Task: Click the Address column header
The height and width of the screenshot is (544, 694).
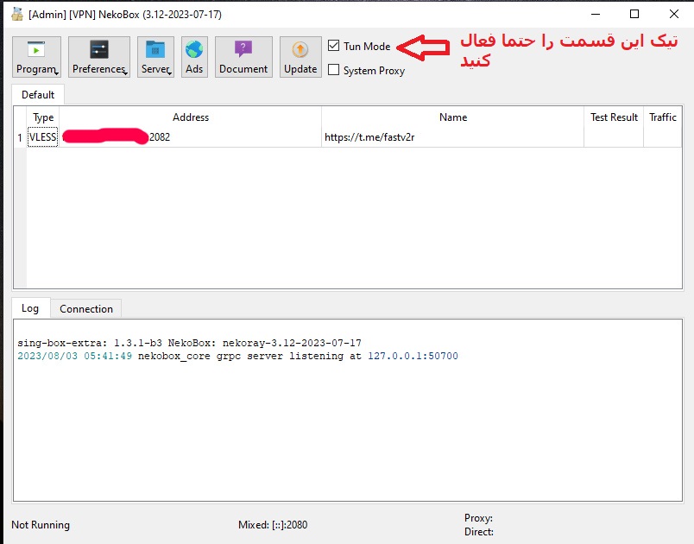Action: pos(191,117)
